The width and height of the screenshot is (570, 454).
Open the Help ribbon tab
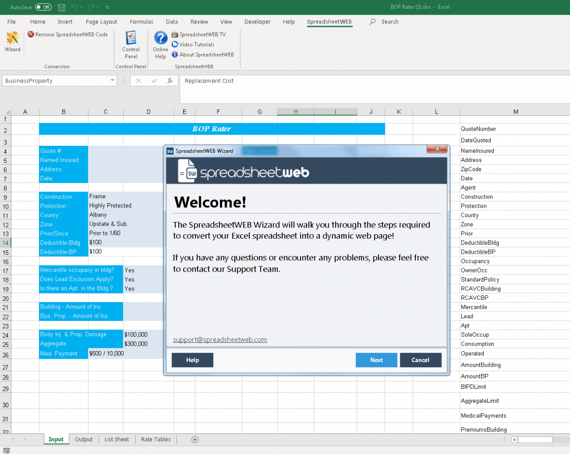pyautogui.click(x=289, y=22)
